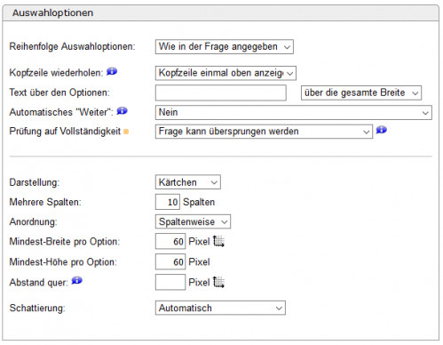The image size is (443, 345).
Task: Click orange marker next to Prüfung auf Vollständigkeit
Action: tap(126, 132)
